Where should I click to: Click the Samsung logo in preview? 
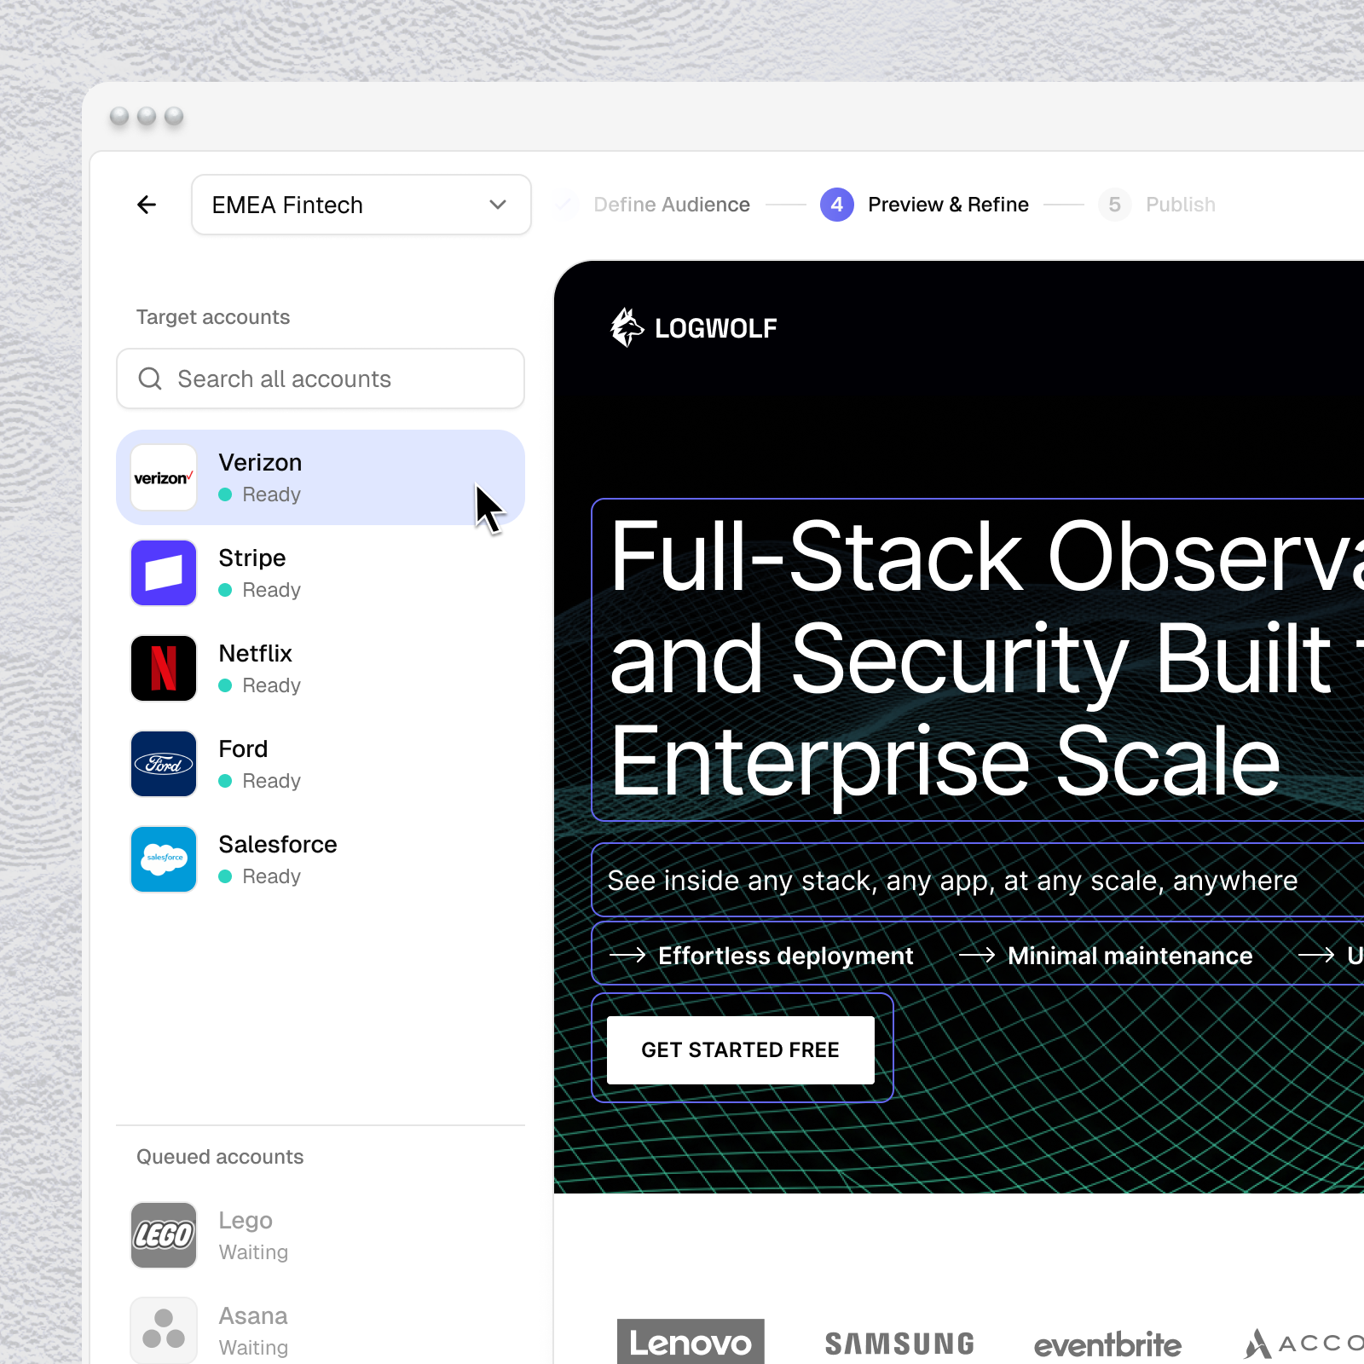899,1344
